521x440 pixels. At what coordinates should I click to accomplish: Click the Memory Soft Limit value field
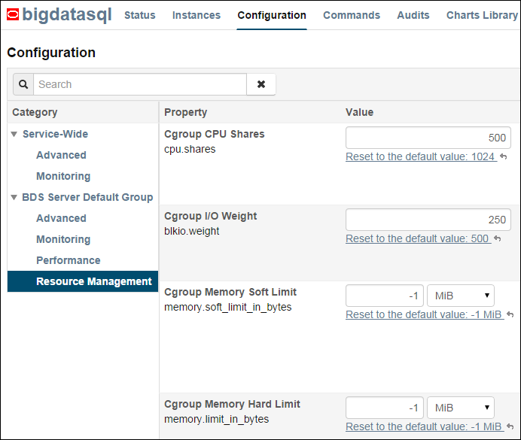[x=385, y=296]
